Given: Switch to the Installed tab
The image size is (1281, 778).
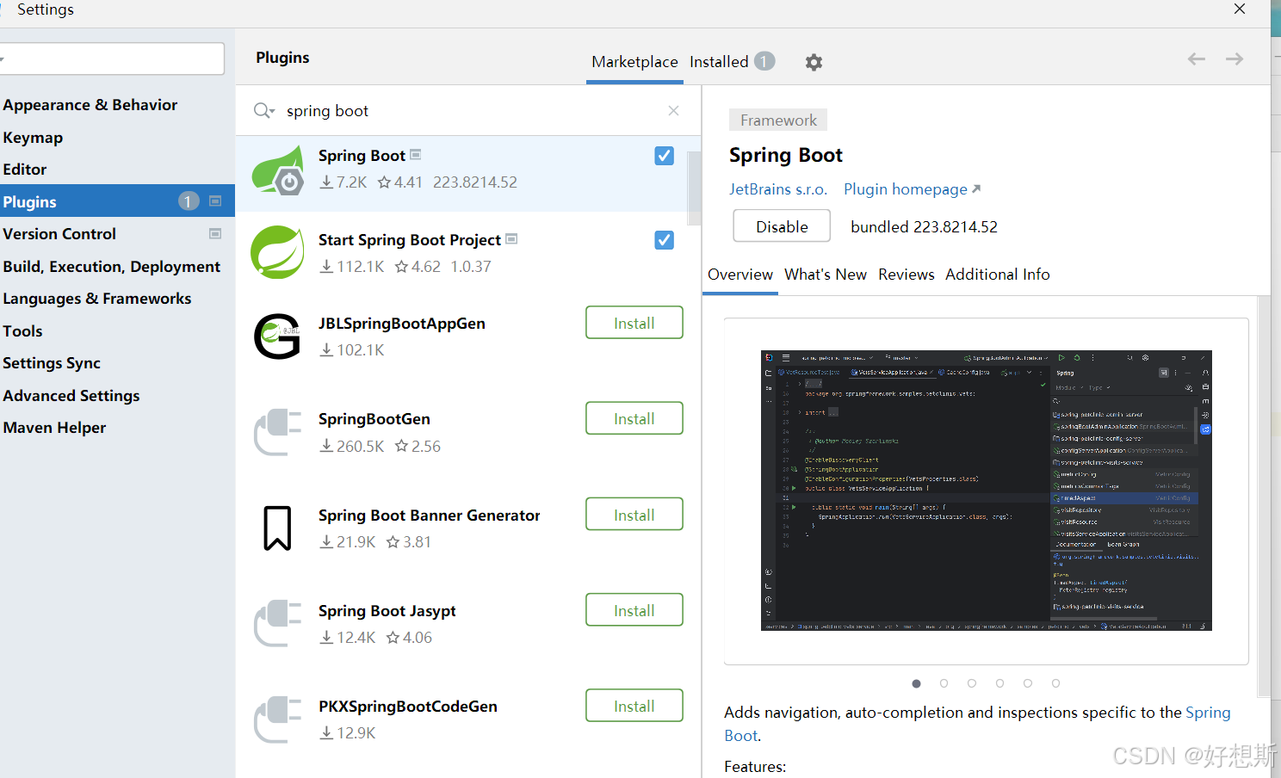Looking at the screenshot, I should point(719,62).
